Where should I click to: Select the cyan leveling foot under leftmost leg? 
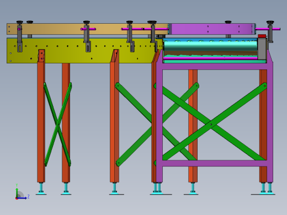click(x=41, y=189)
